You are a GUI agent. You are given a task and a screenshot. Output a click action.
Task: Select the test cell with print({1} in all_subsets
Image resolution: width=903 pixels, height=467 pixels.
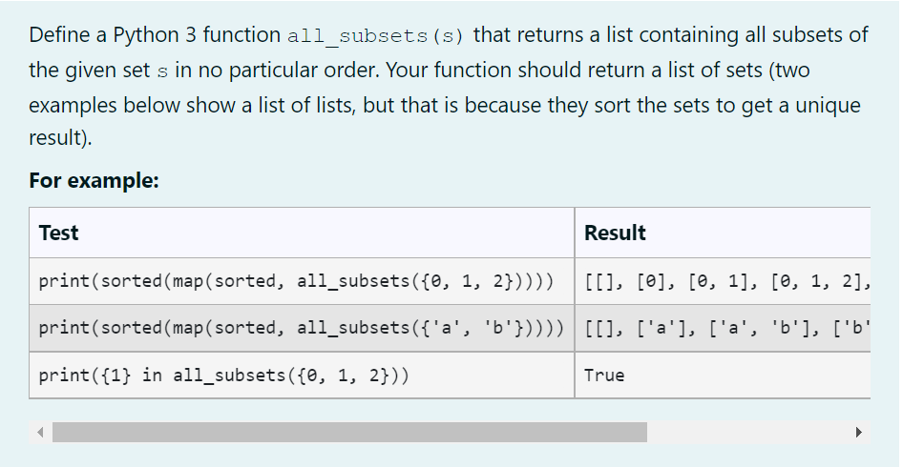pos(302,375)
